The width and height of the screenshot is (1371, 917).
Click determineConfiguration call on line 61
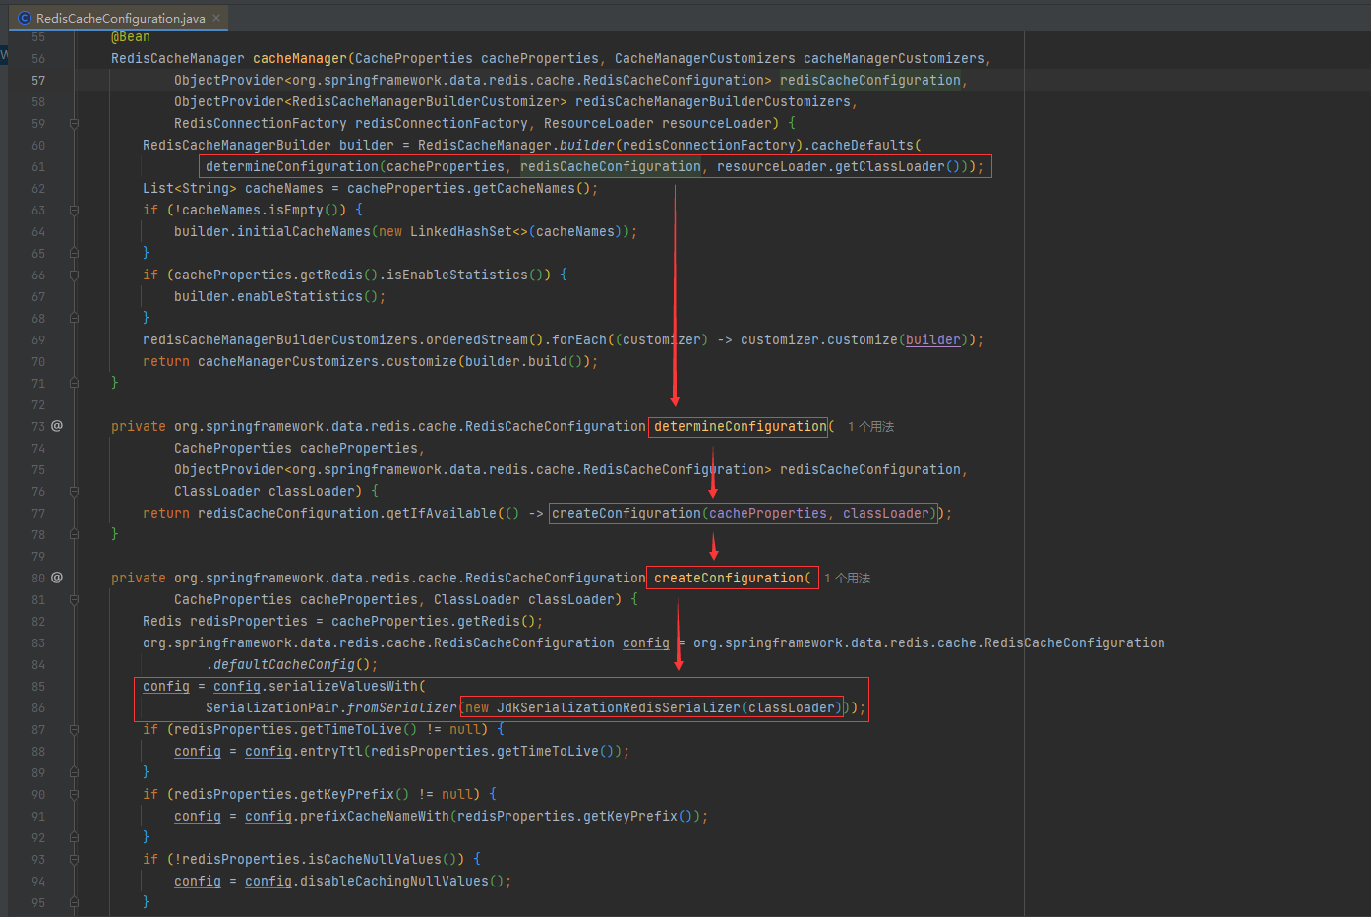tap(292, 167)
